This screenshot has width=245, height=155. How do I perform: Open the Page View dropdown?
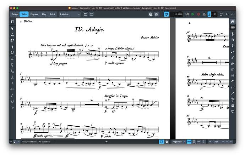[x=179, y=142]
